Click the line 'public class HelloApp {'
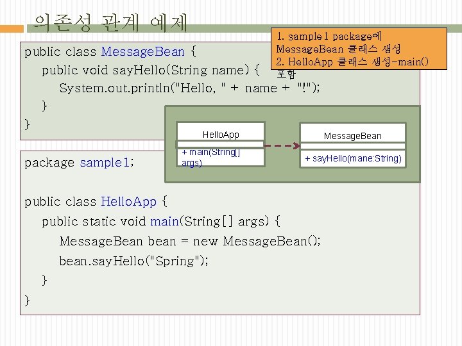Image resolution: width=462 pixels, height=346 pixels. coord(96,202)
